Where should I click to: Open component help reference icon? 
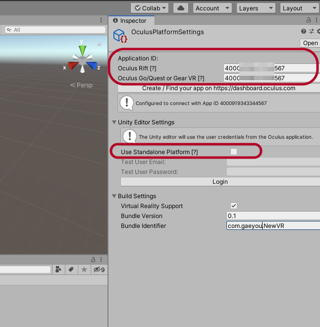tap(304, 32)
